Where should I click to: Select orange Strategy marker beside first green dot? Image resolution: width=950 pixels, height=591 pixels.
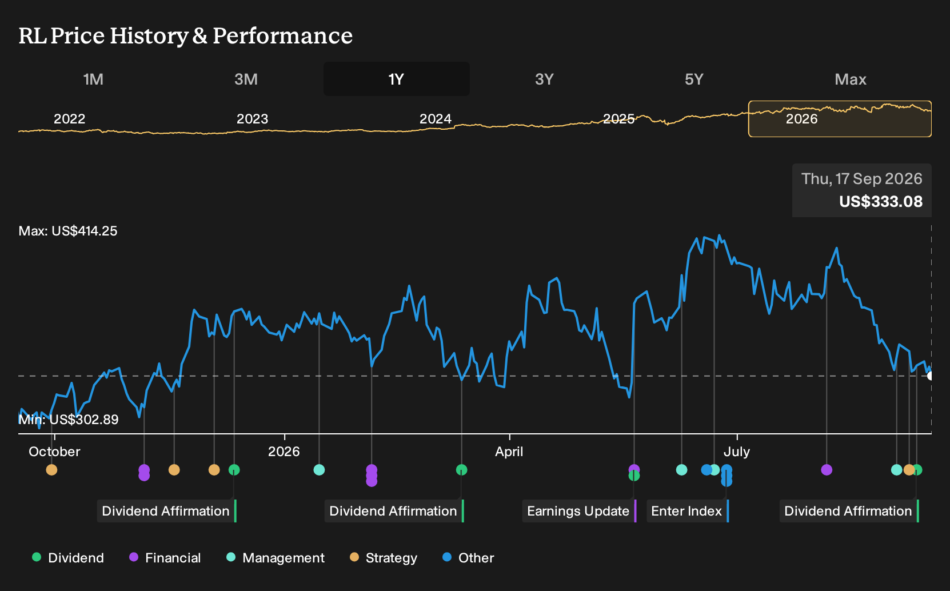[214, 470]
